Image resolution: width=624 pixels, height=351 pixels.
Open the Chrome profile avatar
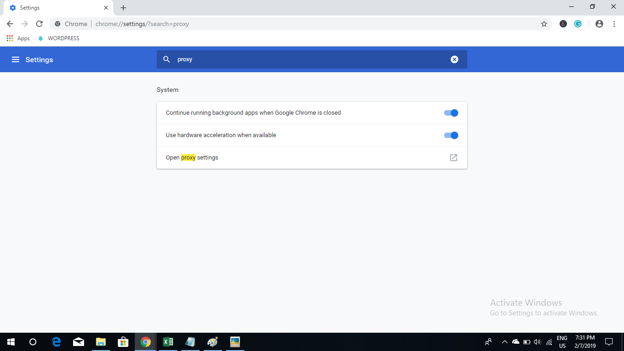[x=599, y=24]
